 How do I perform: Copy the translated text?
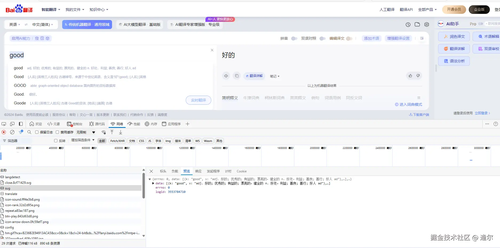[237, 76]
